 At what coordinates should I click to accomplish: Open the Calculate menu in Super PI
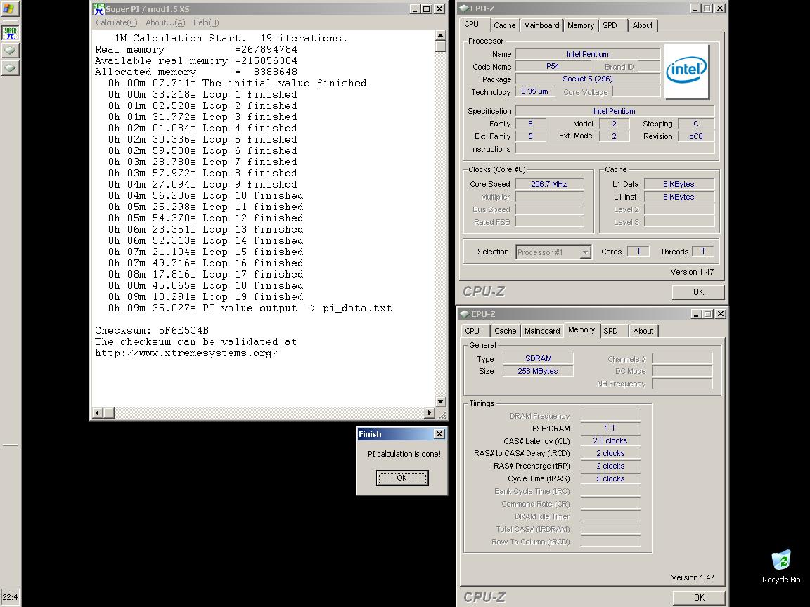[116, 22]
